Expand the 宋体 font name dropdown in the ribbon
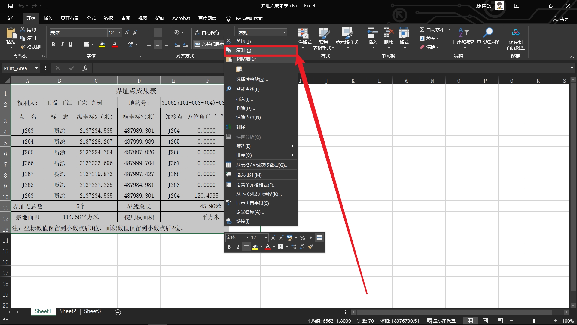 point(105,32)
